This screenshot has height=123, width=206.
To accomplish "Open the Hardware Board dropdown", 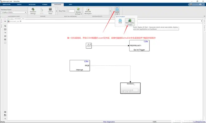I will click(14, 12).
